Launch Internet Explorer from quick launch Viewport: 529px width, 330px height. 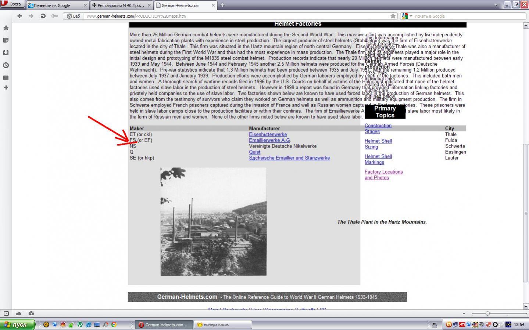[89, 324]
